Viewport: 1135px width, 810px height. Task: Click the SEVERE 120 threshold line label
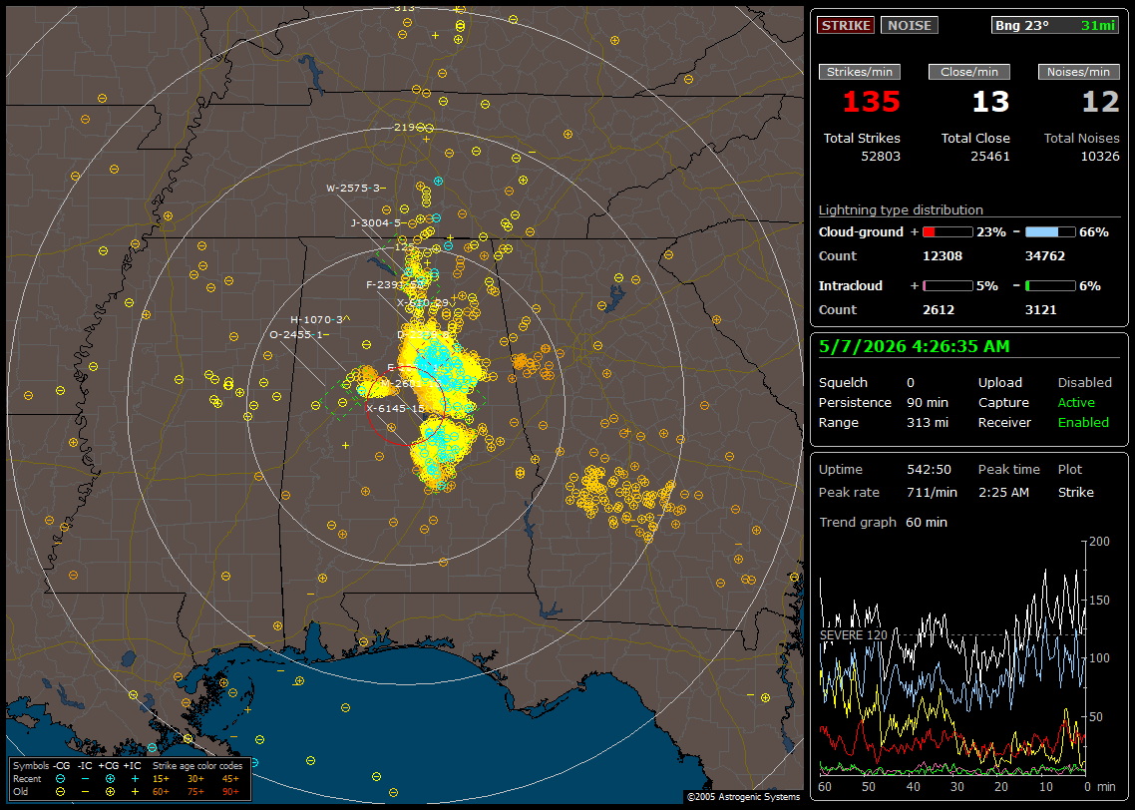point(854,634)
